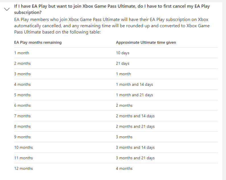Click the "7 months" row label

coord(22,116)
